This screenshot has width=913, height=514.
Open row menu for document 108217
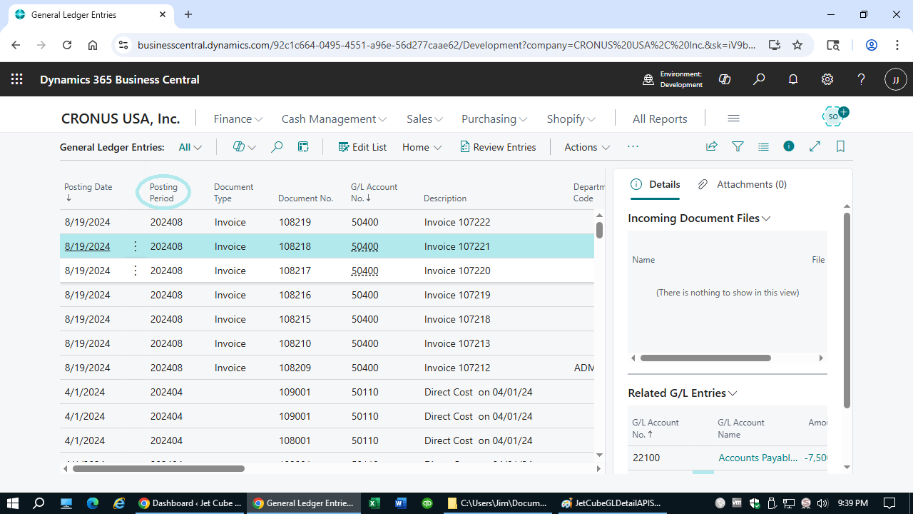click(136, 271)
